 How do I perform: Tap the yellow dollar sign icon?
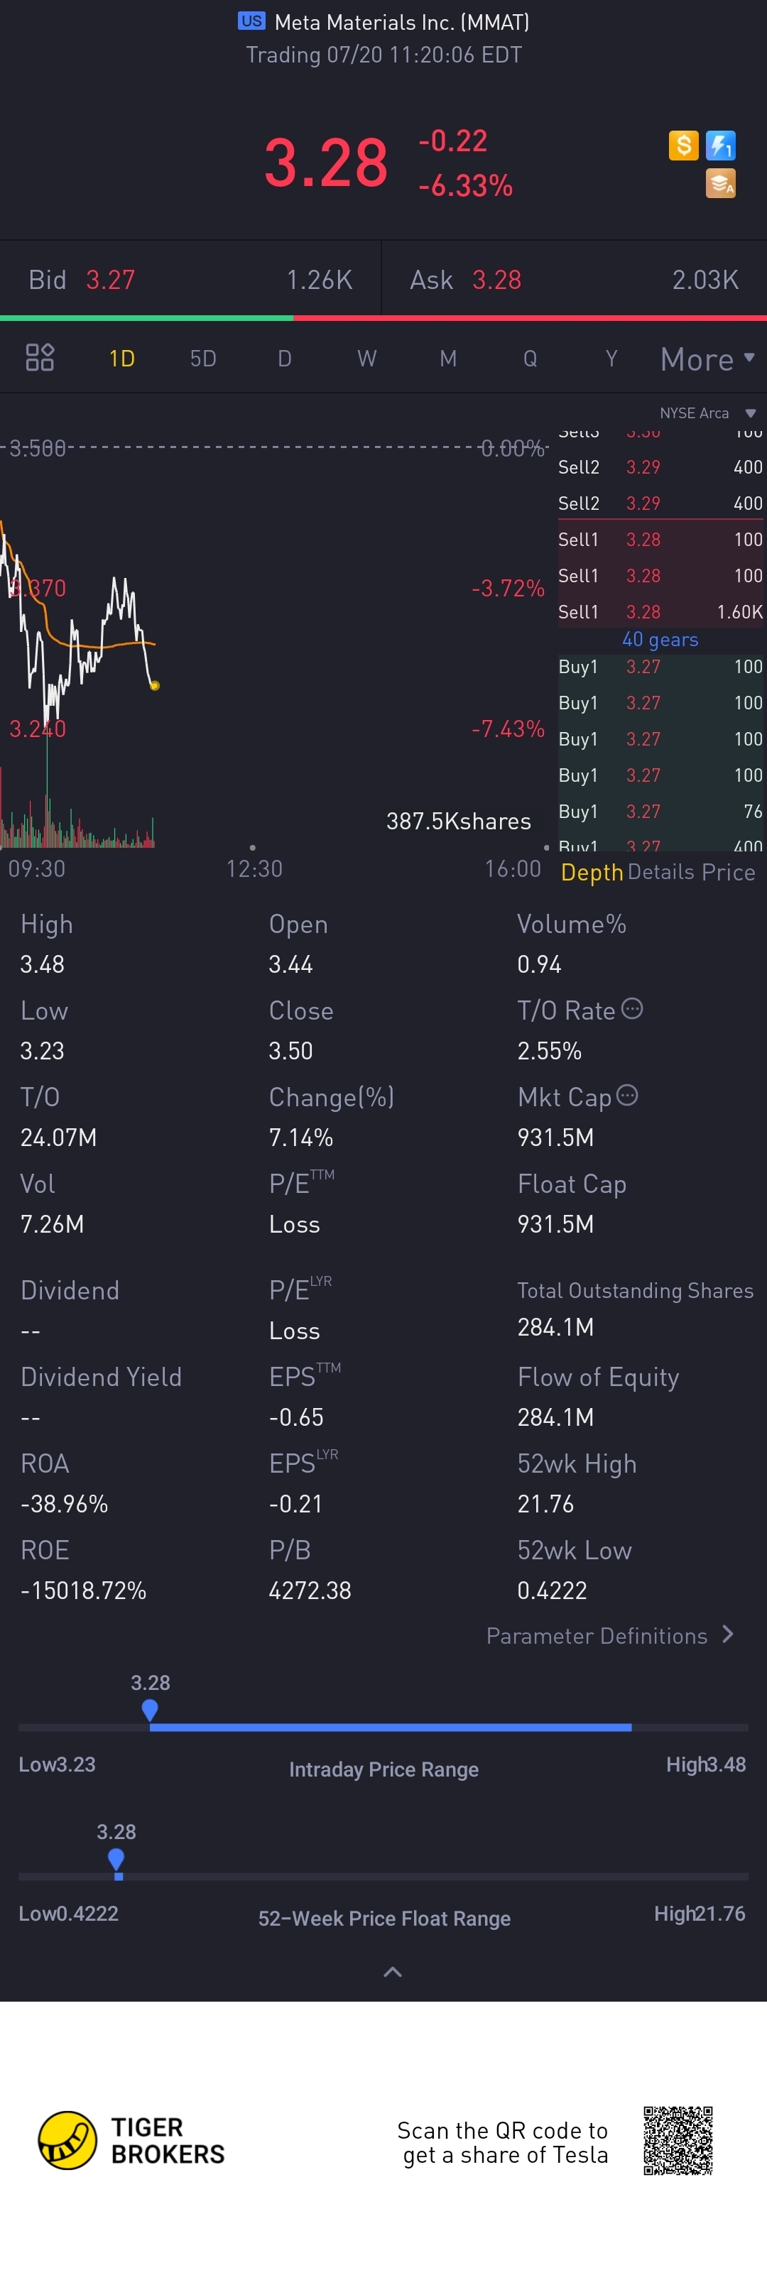point(683,145)
